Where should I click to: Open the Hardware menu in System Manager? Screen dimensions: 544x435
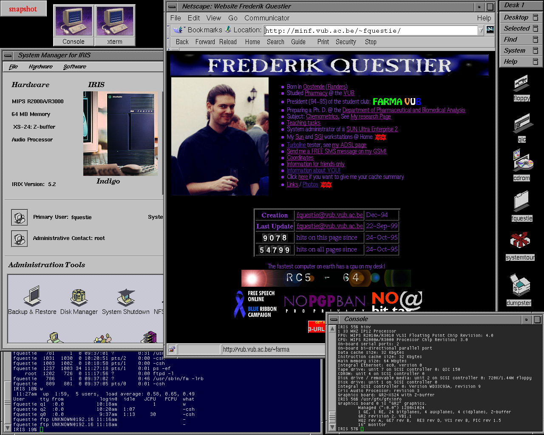pos(40,67)
